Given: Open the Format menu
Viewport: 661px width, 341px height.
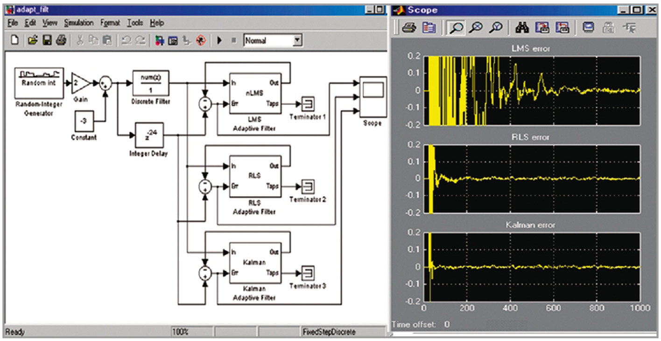Looking at the screenshot, I should coord(110,22).
